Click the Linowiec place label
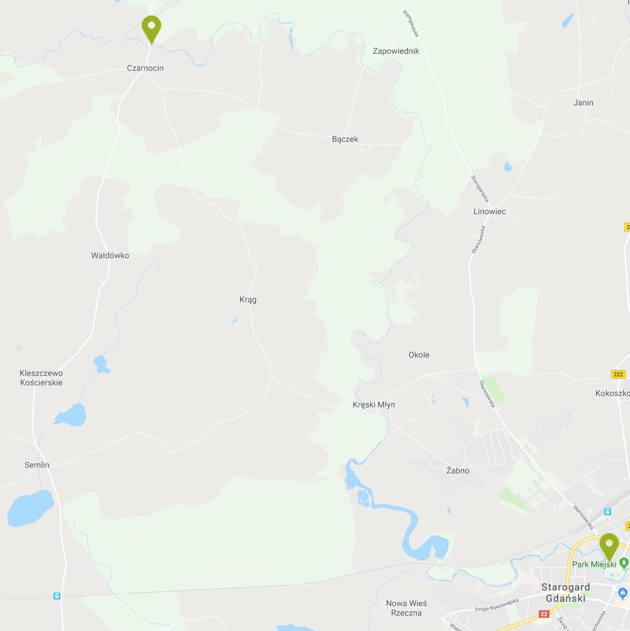Screen dimensions: 630x631 point(490,211)
